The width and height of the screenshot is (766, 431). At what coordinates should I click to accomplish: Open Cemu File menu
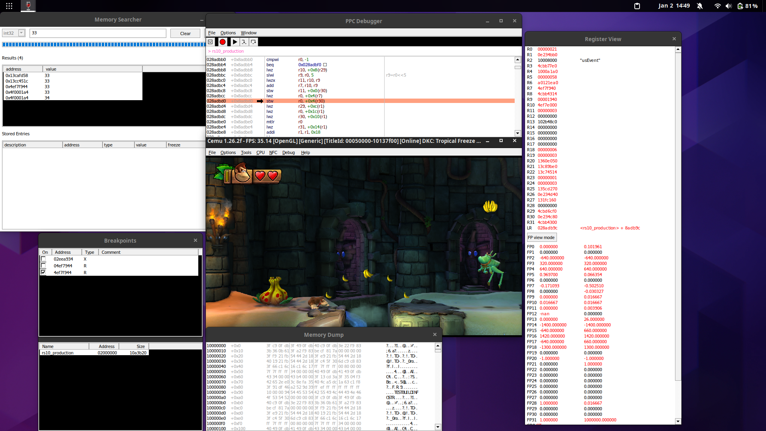pos(212,152)
